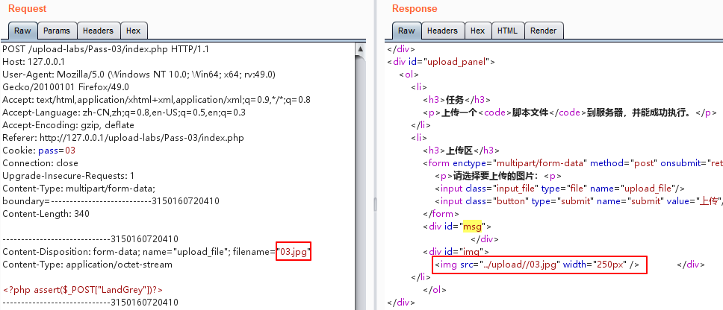Open the Response Headers tab
The height and width of the screenshot is (310, 723).
click(442, 31)
